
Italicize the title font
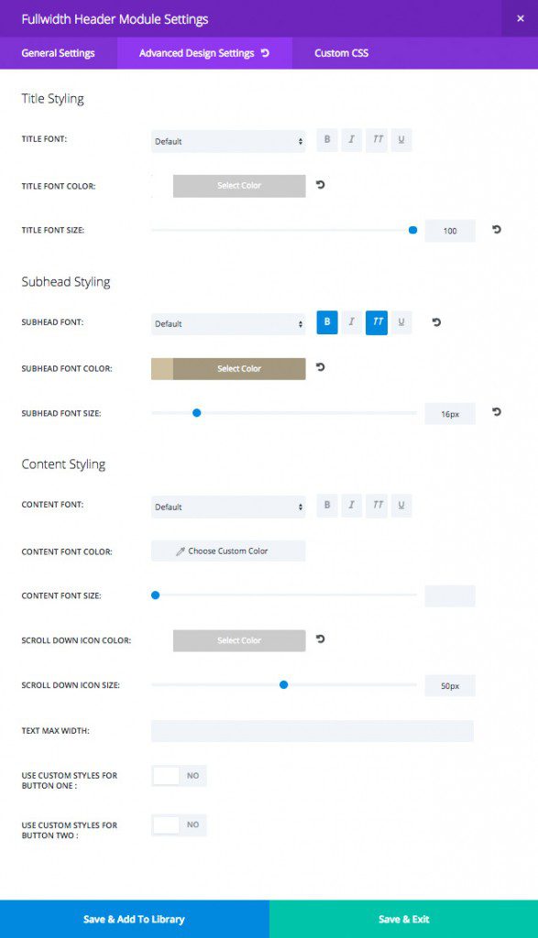tap(351, 139)
